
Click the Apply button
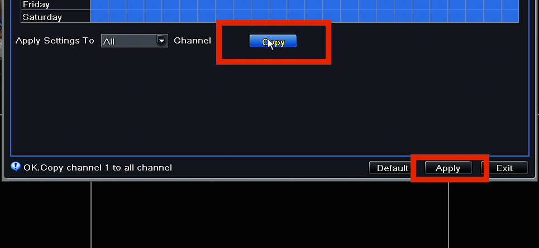coord(449,168)
